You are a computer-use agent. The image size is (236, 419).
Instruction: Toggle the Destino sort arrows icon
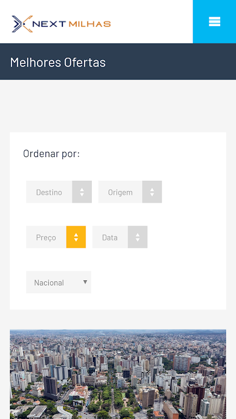pyautogui.click(x=82, y=192)
